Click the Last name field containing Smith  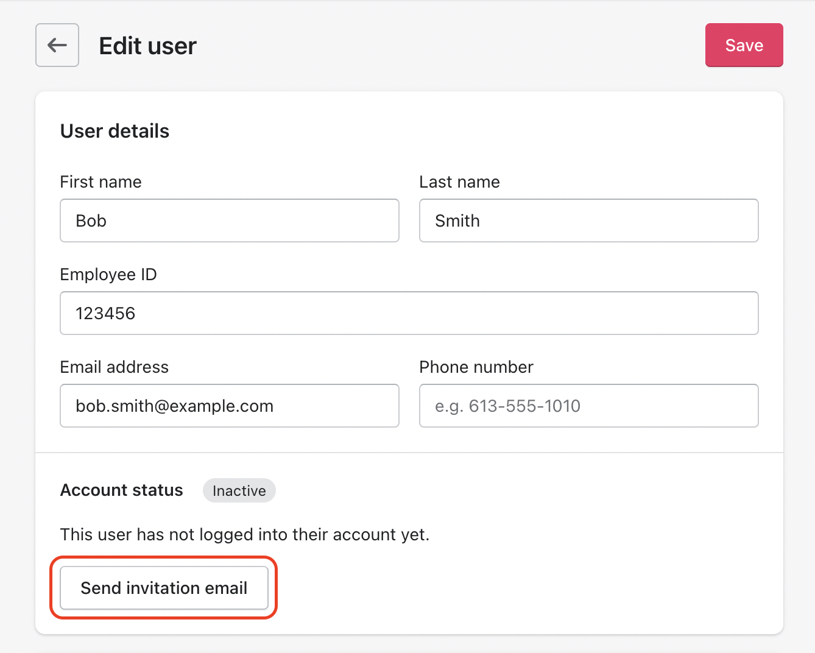[x=588, y=221]
